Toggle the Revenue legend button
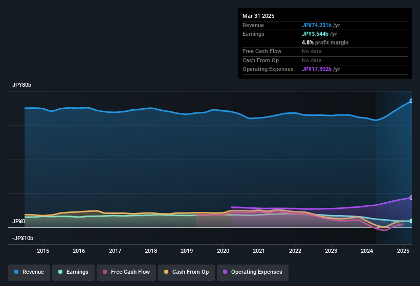The image size is (420, 286). (x=29, y=272)
